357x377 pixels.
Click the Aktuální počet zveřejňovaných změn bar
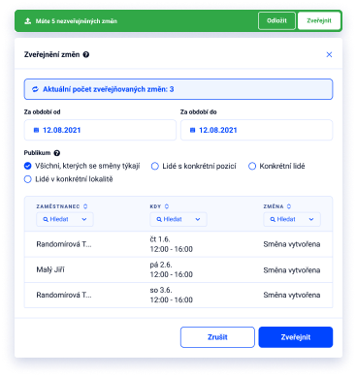click(178, 89)
